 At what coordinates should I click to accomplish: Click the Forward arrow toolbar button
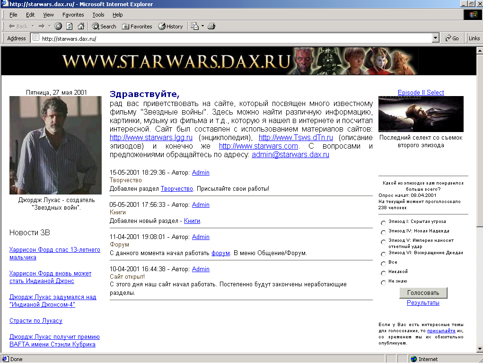(x=42, y=27)
